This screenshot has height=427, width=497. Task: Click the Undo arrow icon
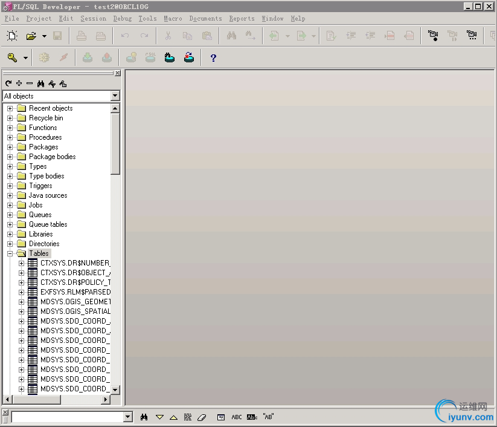(x=125, y=36)
